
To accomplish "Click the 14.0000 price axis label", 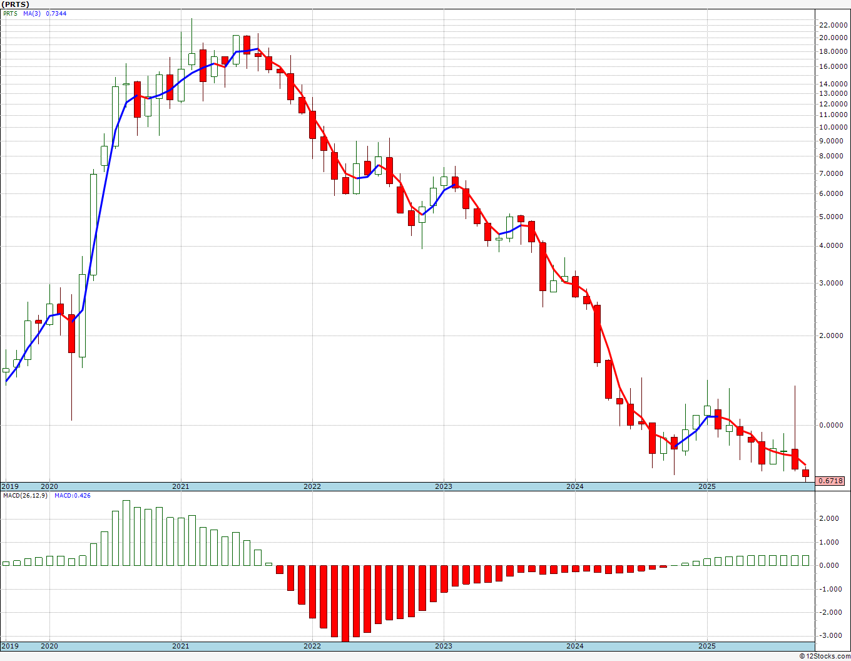I will (x=832, y=84).
